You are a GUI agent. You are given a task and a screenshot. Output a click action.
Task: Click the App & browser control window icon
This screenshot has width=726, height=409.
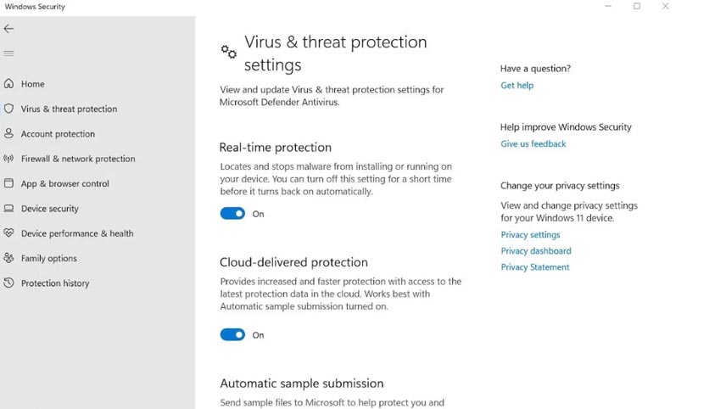pyautogui.click(x=8, y=183)
